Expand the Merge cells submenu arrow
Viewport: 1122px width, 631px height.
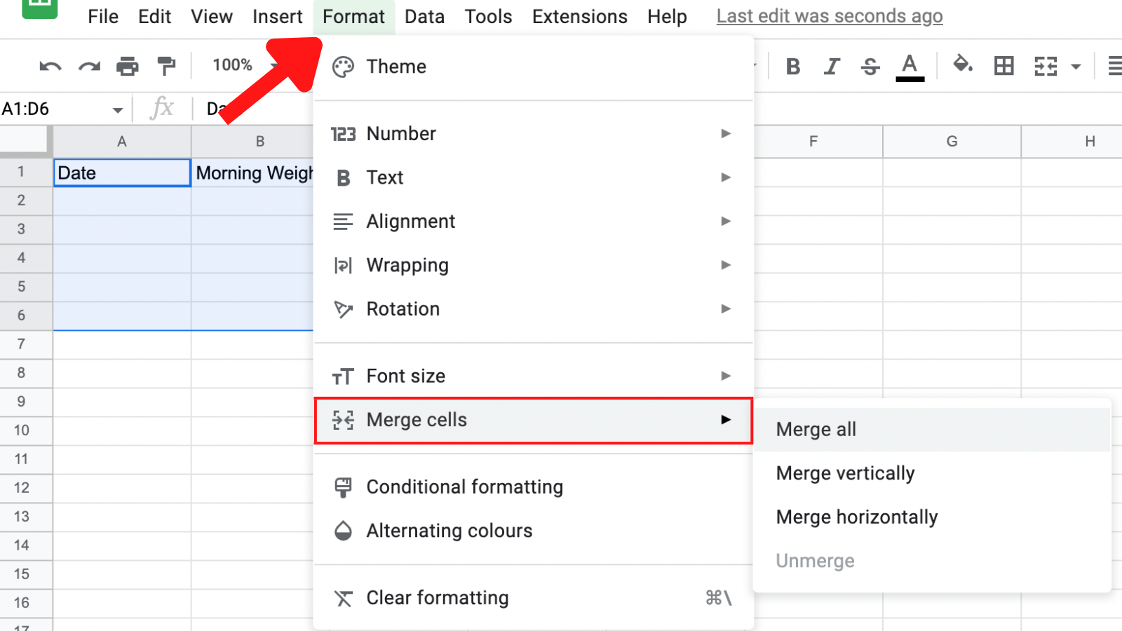point(726,420)
